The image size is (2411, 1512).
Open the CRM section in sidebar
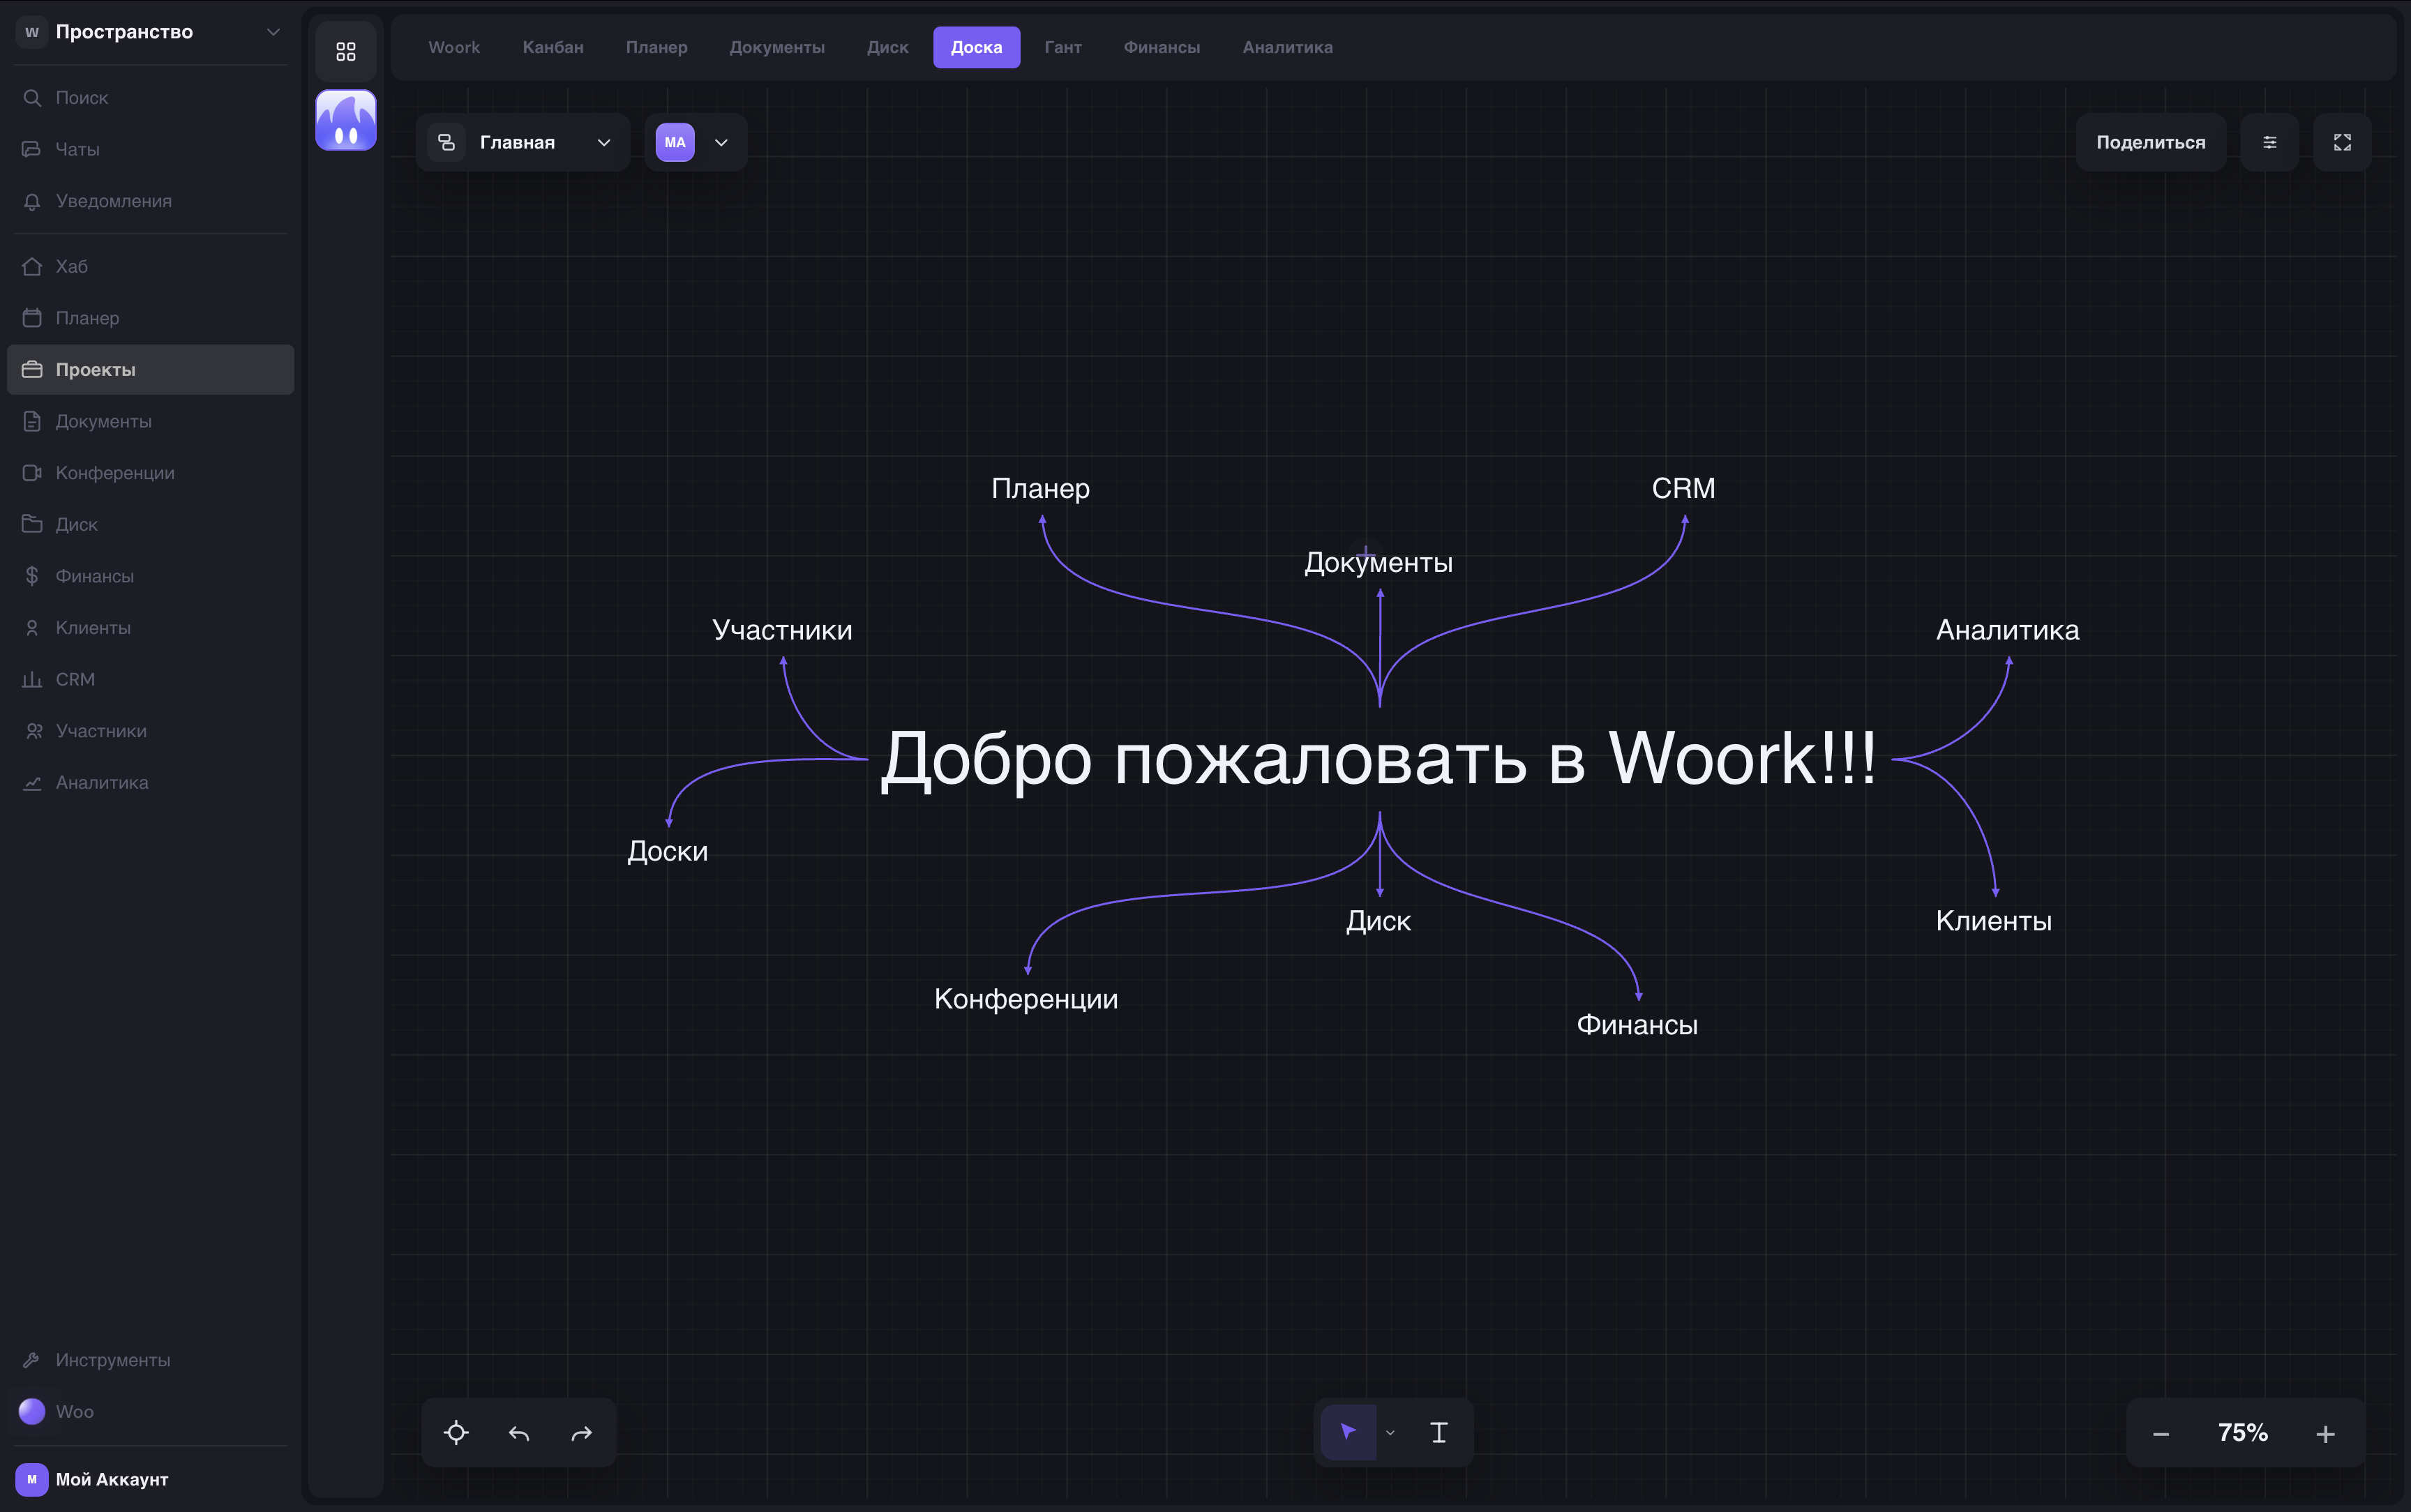74,679
